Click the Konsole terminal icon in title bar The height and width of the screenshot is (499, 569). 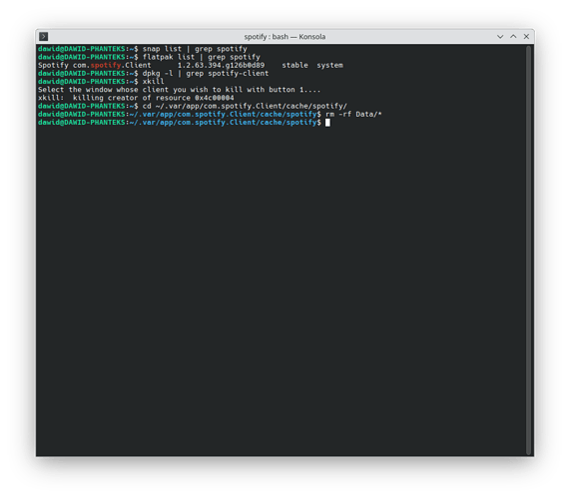click(44, 36)
